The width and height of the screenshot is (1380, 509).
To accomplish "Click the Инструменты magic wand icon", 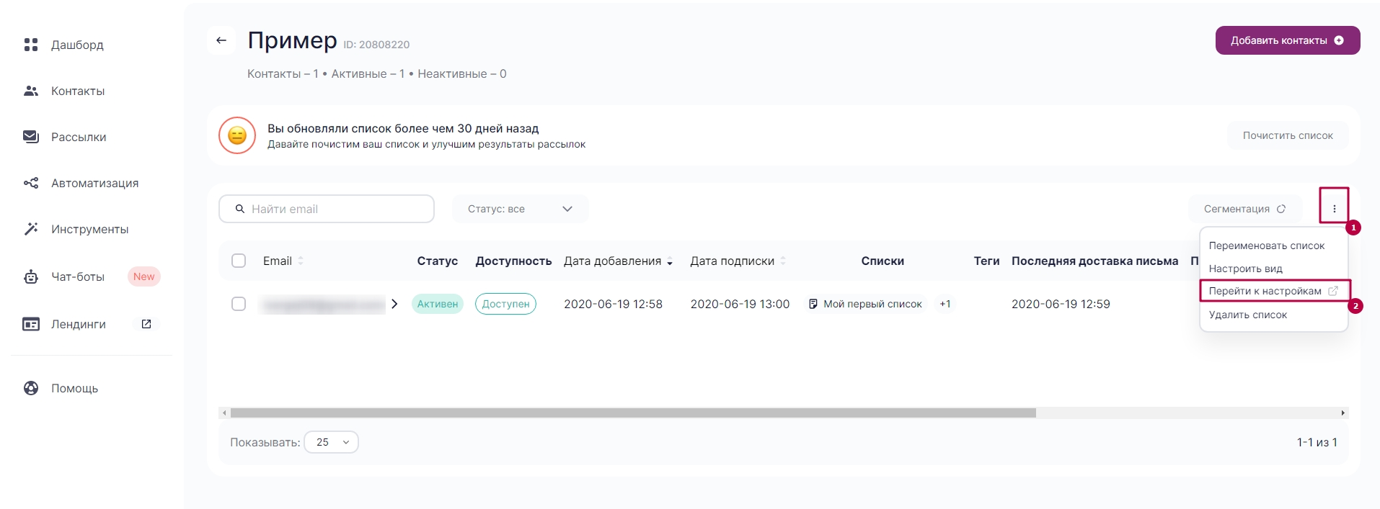I will (31, 229).
